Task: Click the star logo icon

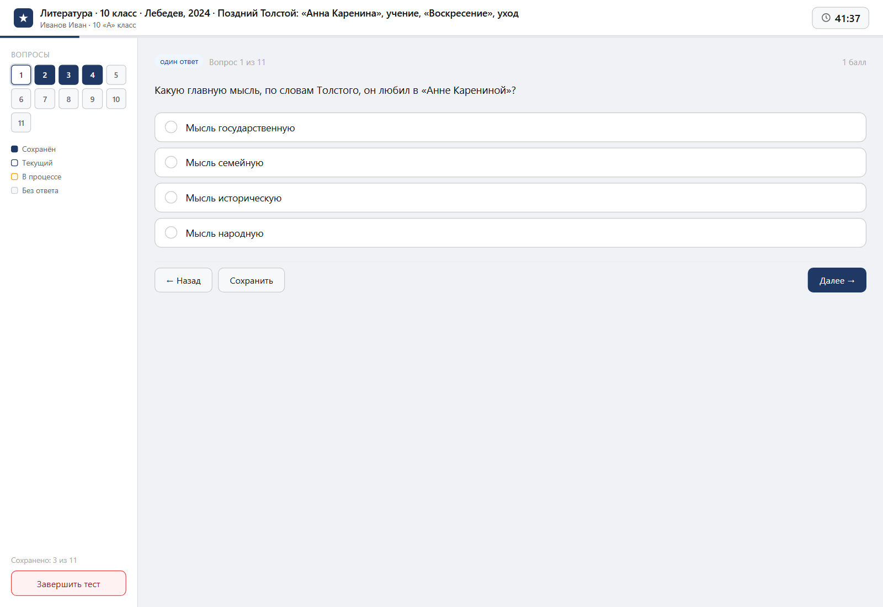Action: click(23, 18)
